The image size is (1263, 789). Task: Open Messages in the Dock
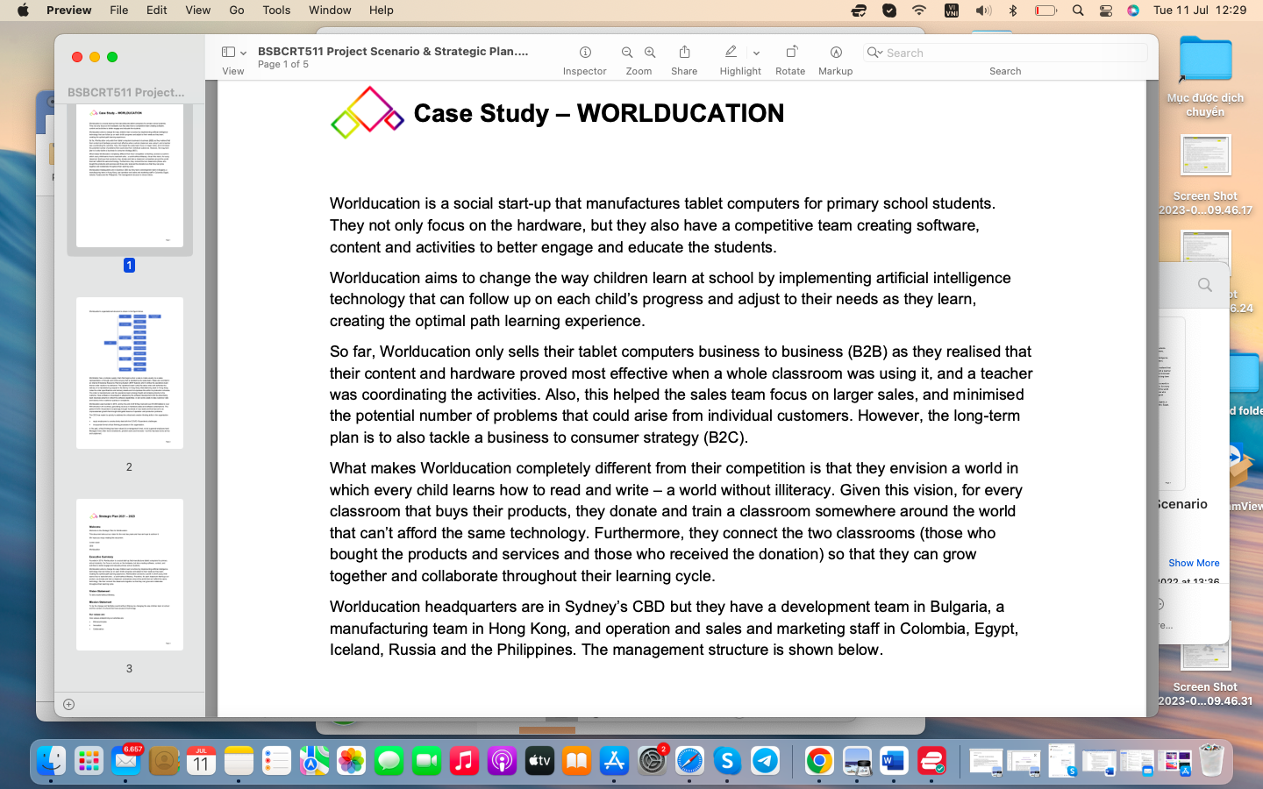tap(389, 761)
